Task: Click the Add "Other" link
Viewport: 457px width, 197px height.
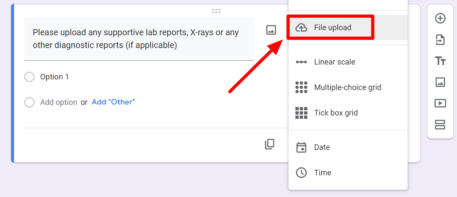Action: click(113, 102)
